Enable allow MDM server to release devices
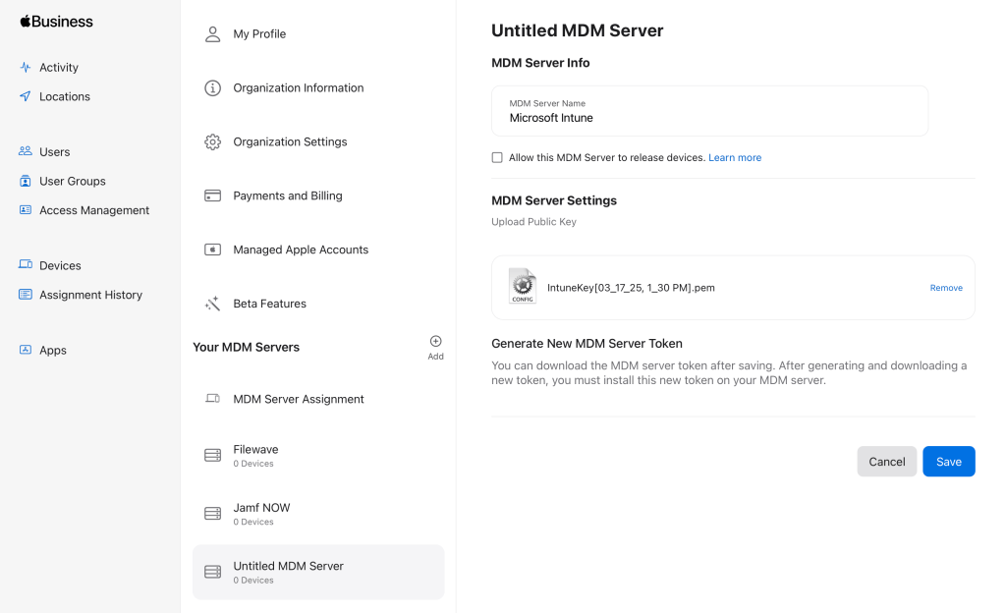Screen dimensions: 1006x613 pos(497,157)
